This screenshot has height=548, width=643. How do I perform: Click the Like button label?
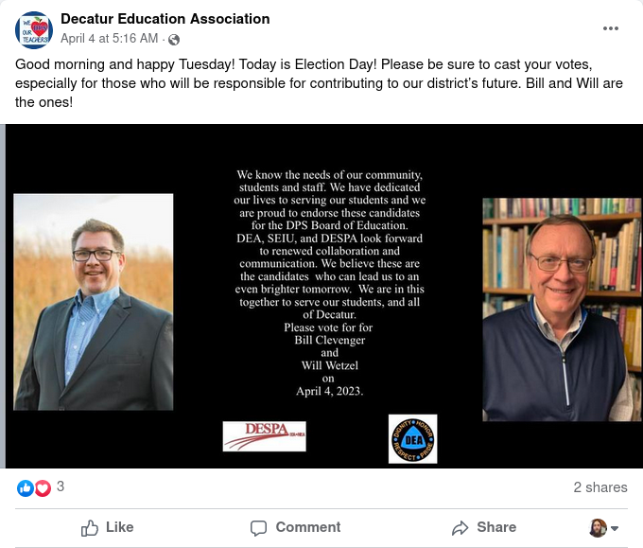pyautogui.click(x=120, y=527)
